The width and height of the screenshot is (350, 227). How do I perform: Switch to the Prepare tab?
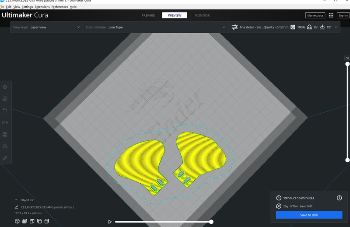148,15
